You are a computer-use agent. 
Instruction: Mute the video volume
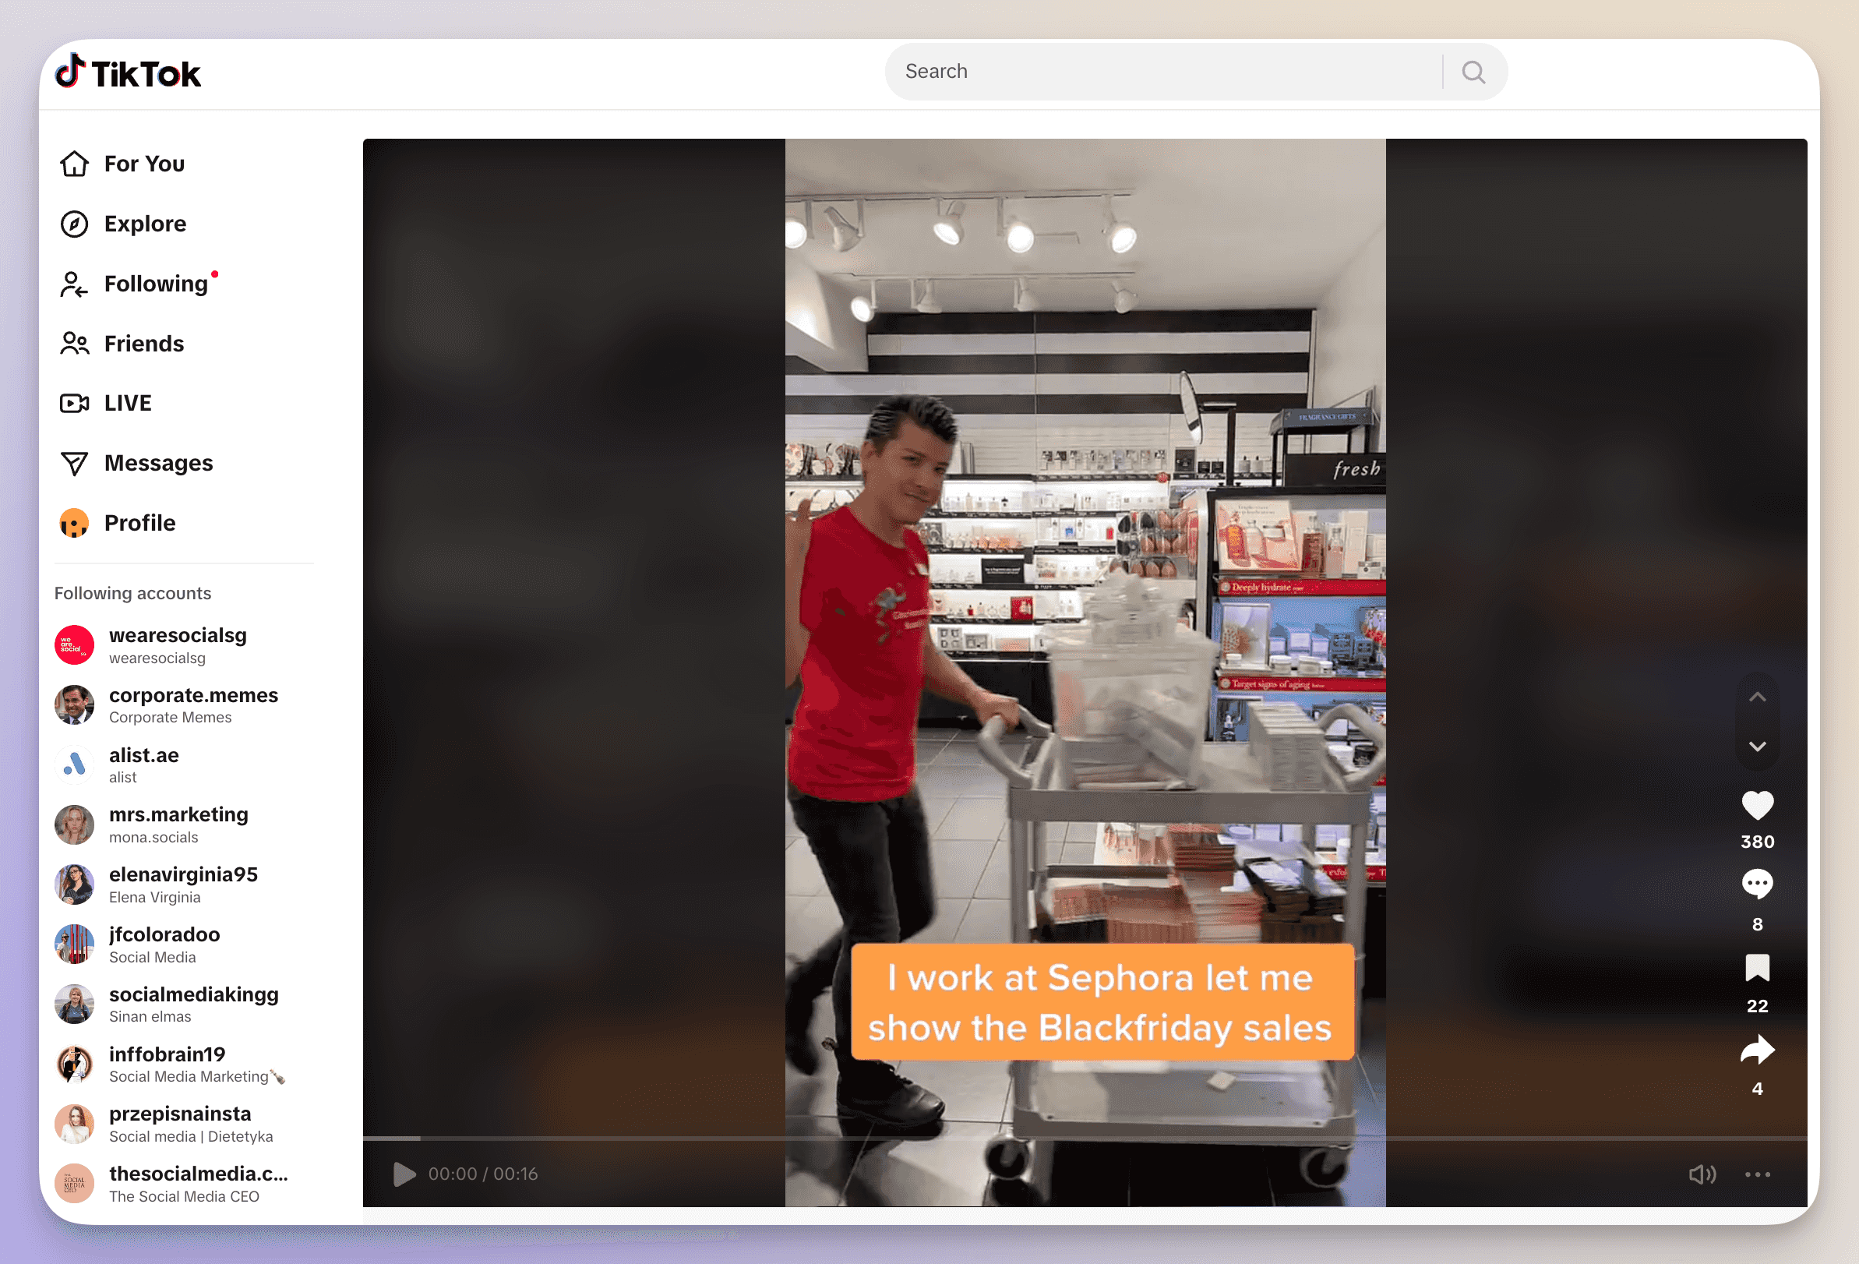click(x=1703, y=1174)
